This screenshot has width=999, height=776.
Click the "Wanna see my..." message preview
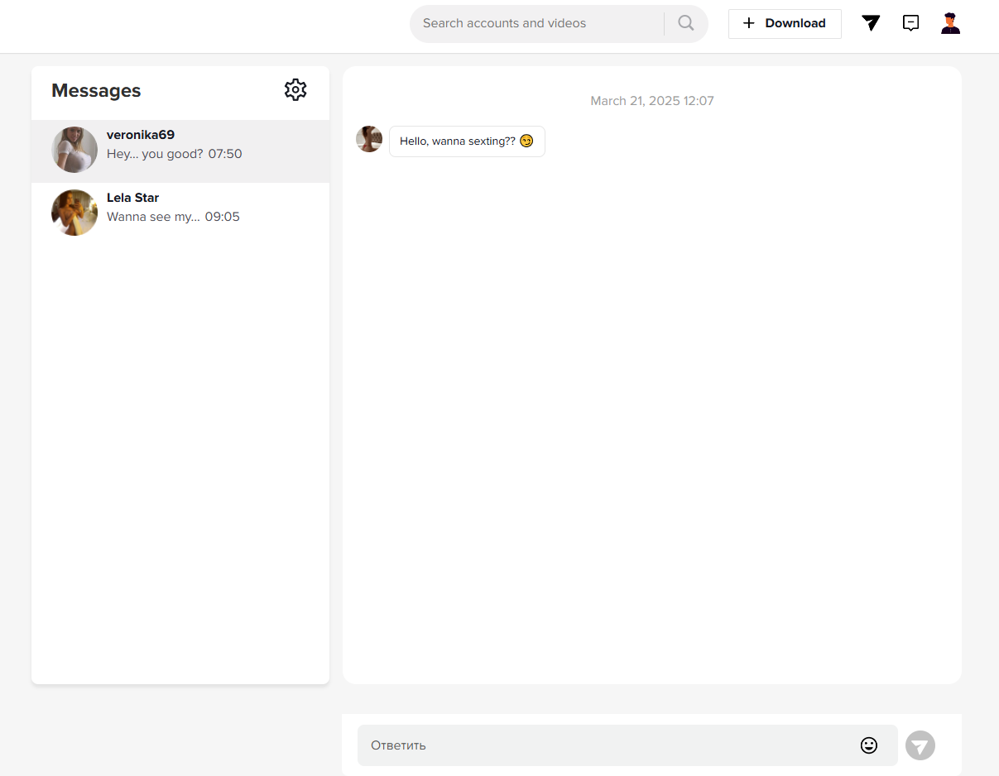(x=153, y=217)
